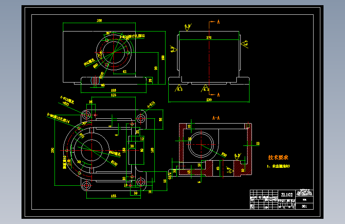The width and height of the screenshot is (345, 224).
Task: Select the 206 dimension above the front view
Action: tap(99, 20)
